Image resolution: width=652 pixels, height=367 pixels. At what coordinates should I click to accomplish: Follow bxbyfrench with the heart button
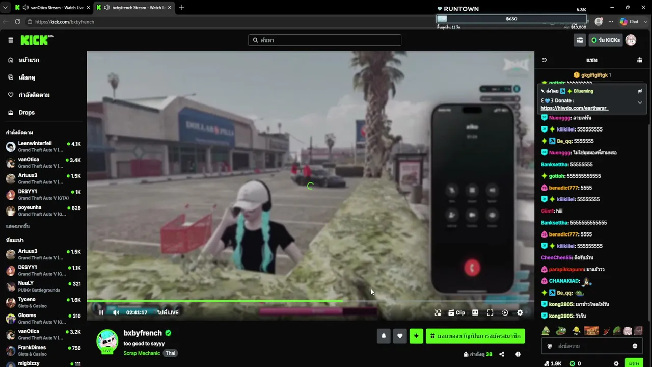(400, 336)
